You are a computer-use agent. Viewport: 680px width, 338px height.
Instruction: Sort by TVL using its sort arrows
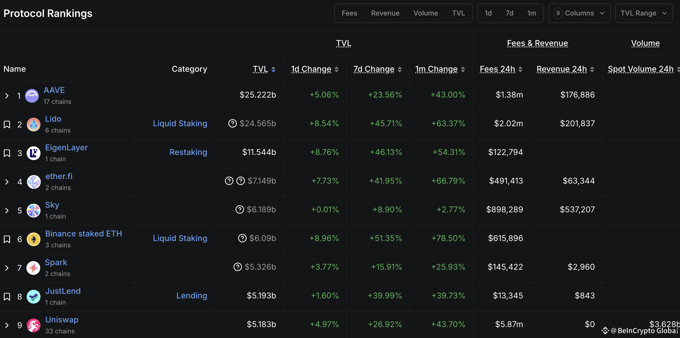coord(273,69)
